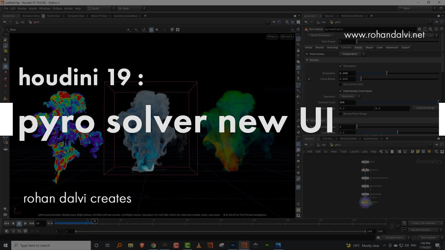Image resolution: width=445 pixels, height=250 pixels.
Task: Jump to last frame in playbar
Action: pyautogui.click(x=32, y=223)
